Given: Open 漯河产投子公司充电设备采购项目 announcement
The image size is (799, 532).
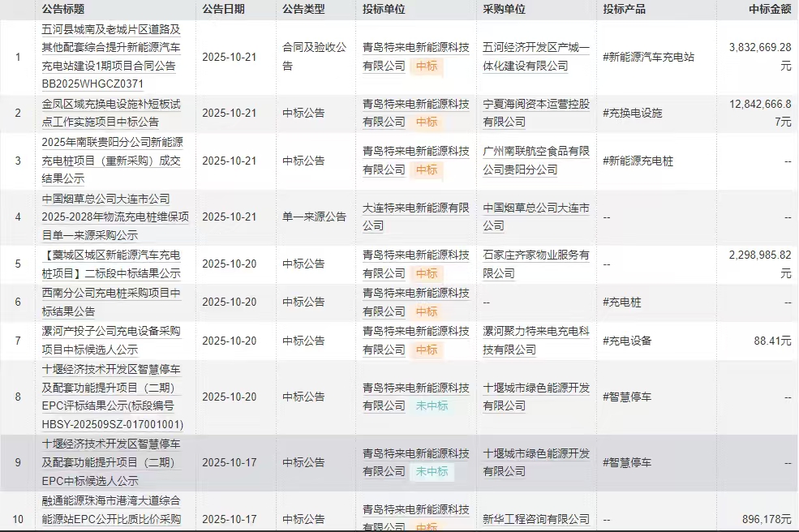Looking at the screenshot, I should click(x=111, y=341).
